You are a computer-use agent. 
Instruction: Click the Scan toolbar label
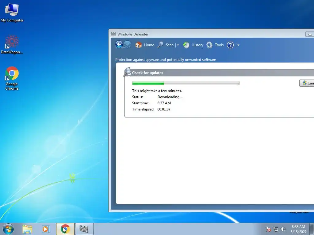click(x=170, y=45)
